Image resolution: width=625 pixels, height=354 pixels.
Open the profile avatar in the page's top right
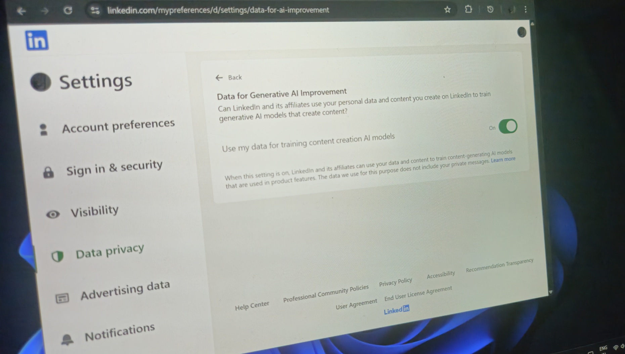(x=522, y=32)
